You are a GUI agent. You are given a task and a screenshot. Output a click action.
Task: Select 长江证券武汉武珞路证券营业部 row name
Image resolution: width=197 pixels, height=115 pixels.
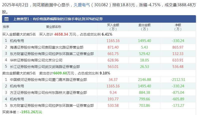45,67
